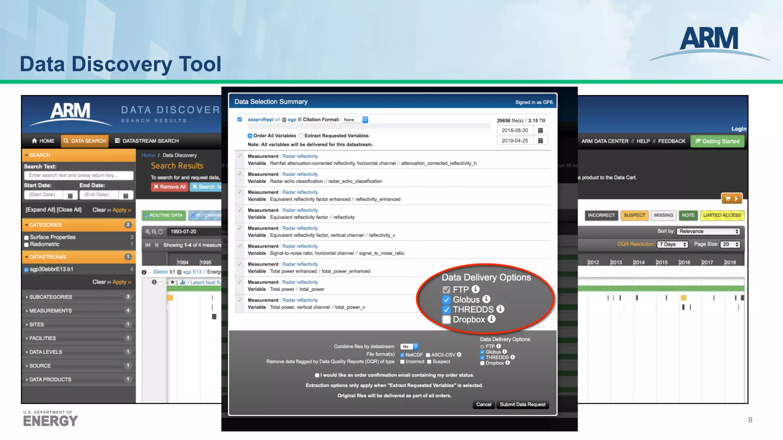The image size is (783, 440).
Task: Click the info icon next to ASCII-CSV
Action: [459, 355]
